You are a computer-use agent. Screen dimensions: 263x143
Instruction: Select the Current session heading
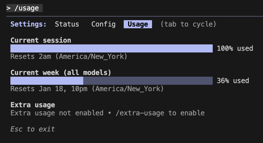(40, 40)
